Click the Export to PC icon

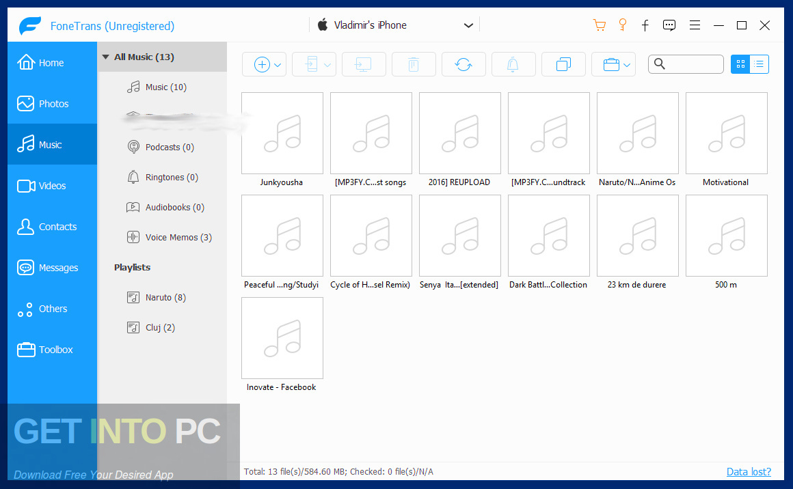pos(364,64)
